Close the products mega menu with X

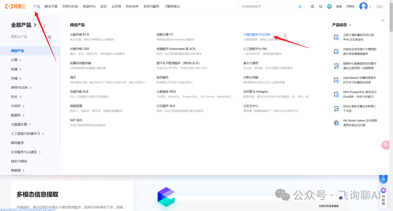(x=383, y=20)
